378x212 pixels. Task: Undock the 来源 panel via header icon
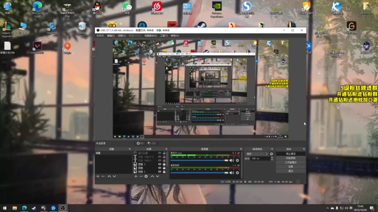[166, 149]
